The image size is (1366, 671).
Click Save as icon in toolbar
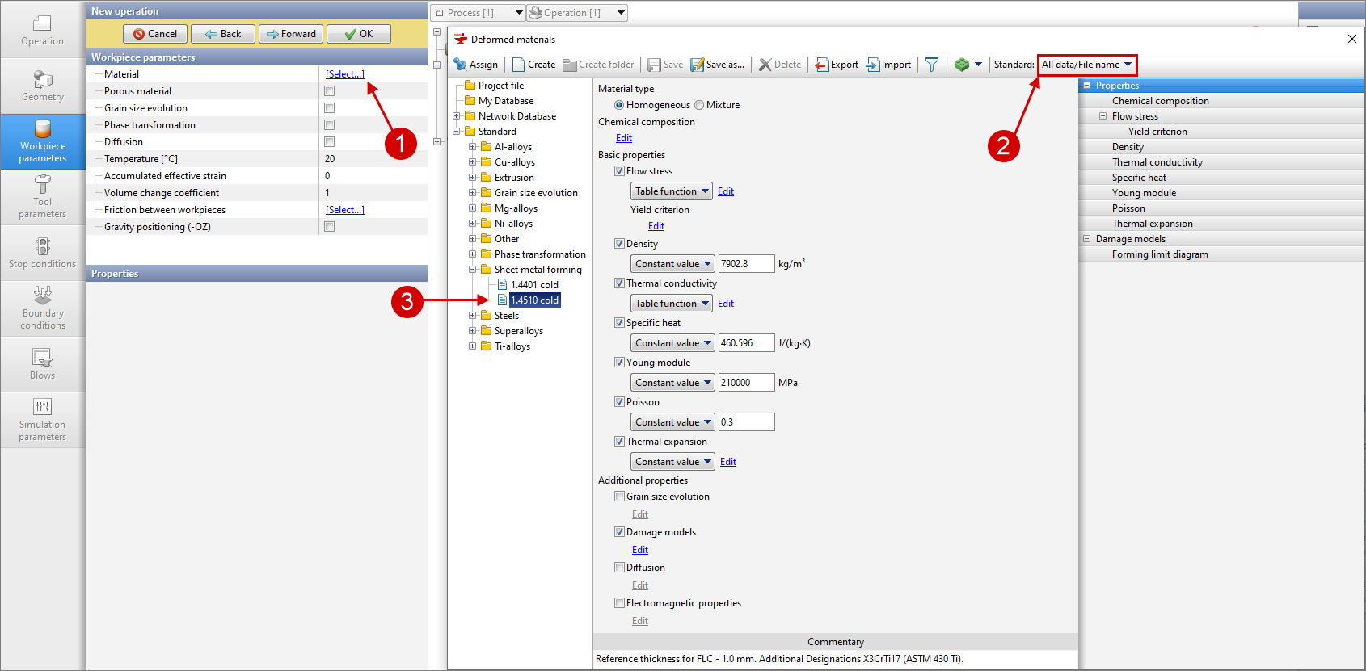tap(698, 65)
